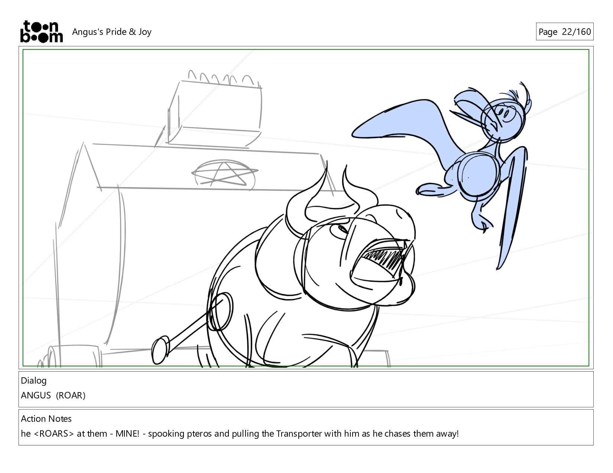613x473 pixels.
Task: Click the Toon Boom logo
Action: (x=41, y=32)
